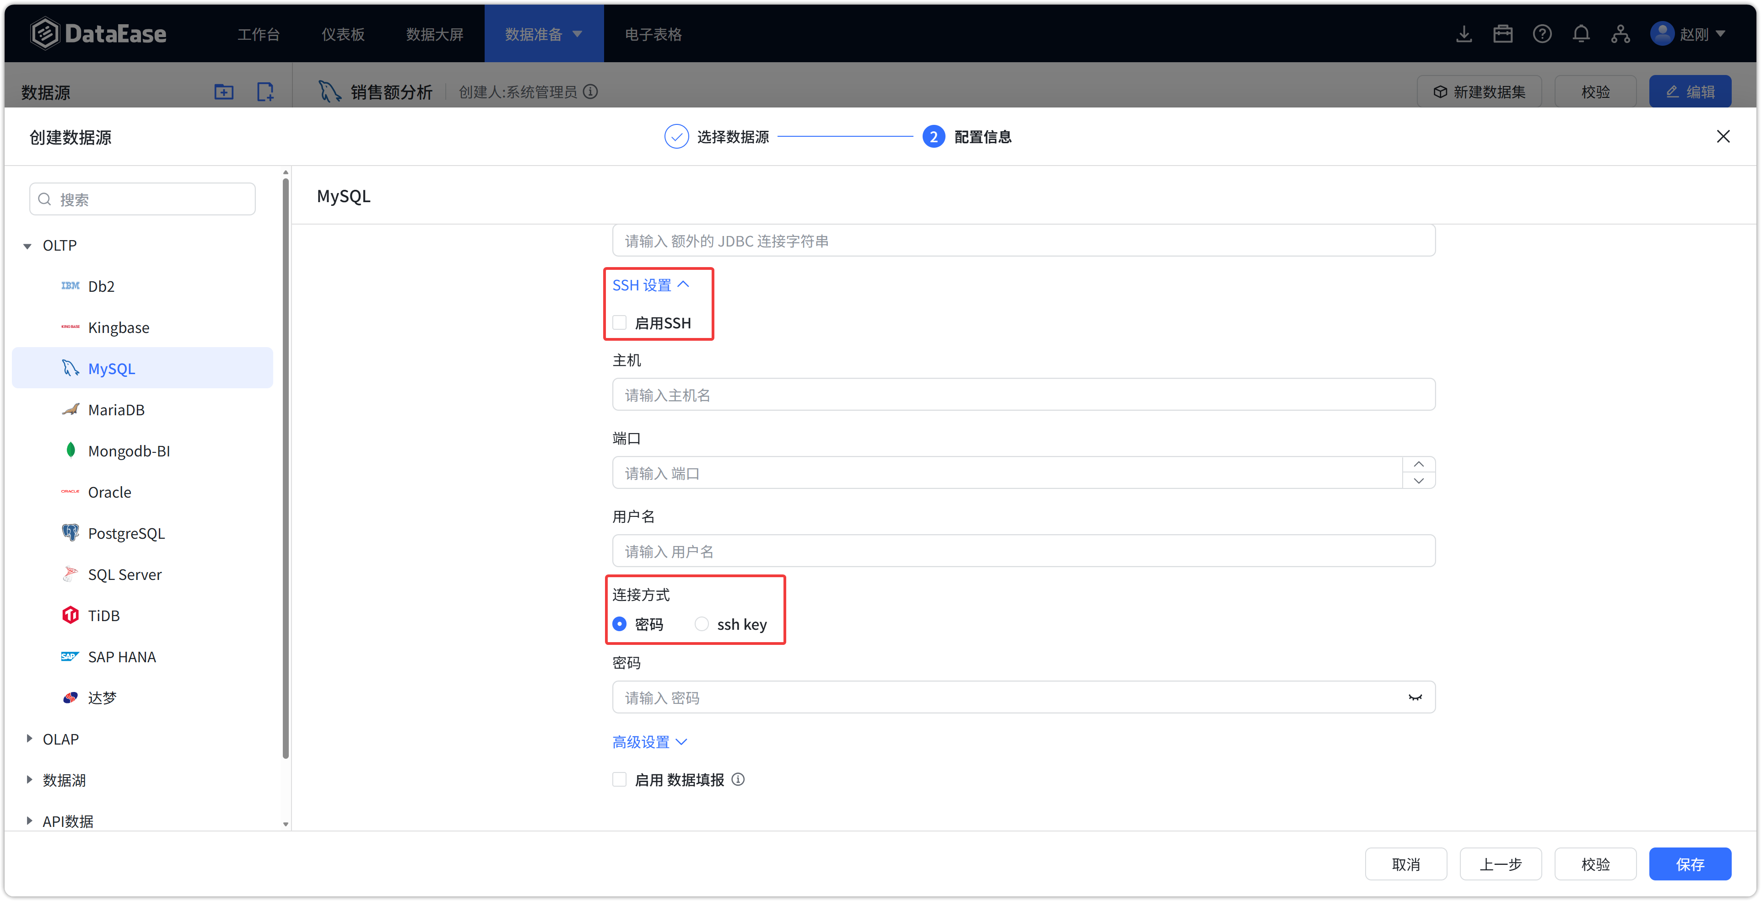The image size is (1761, 901).
Task: Go to the 电子表格 tab
Action: [653, 34]
